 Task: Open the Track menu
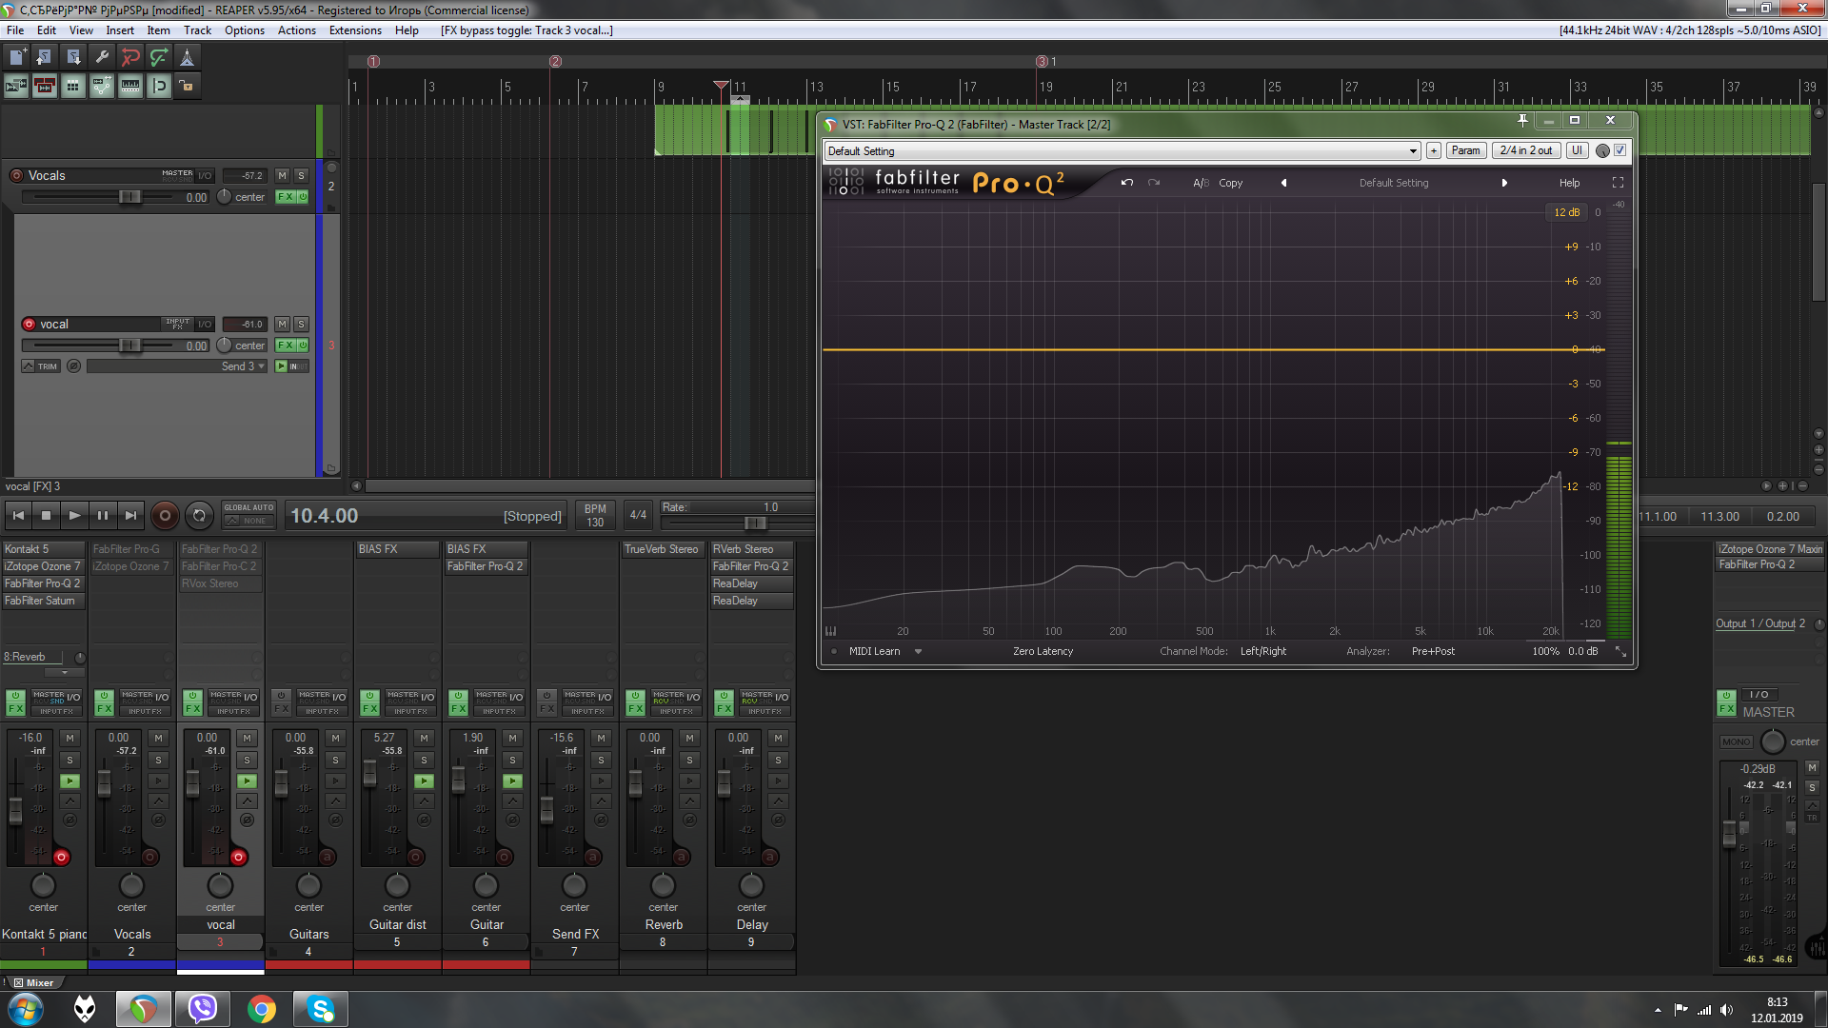[197, 30]
